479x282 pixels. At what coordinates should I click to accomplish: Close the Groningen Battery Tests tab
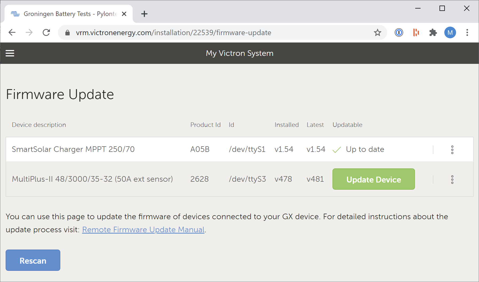click(x=124, y=14)
